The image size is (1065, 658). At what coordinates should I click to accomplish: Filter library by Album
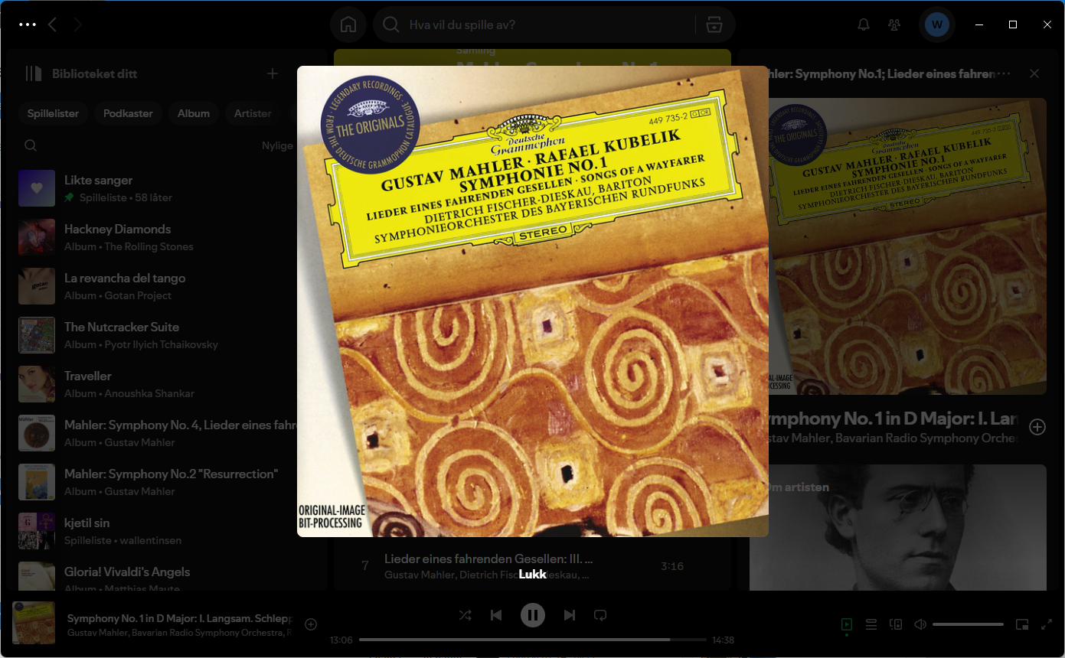click(194, 113)
